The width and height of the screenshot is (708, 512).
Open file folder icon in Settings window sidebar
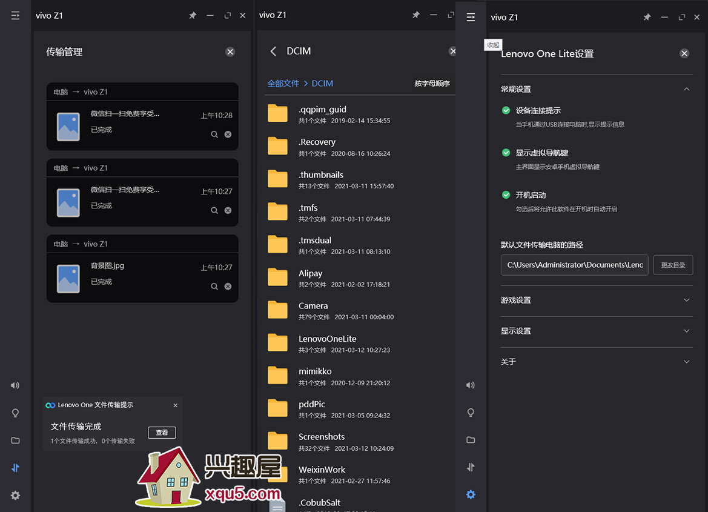click(471, 440)
